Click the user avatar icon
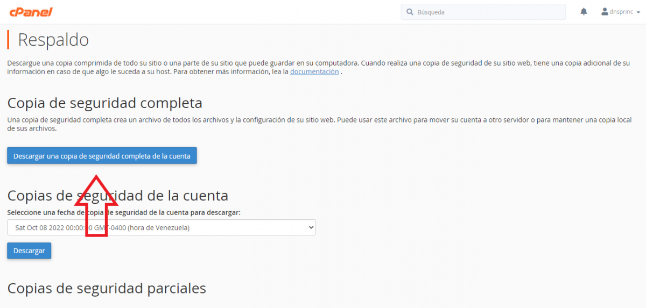646x308 pixels. (605, 12)
